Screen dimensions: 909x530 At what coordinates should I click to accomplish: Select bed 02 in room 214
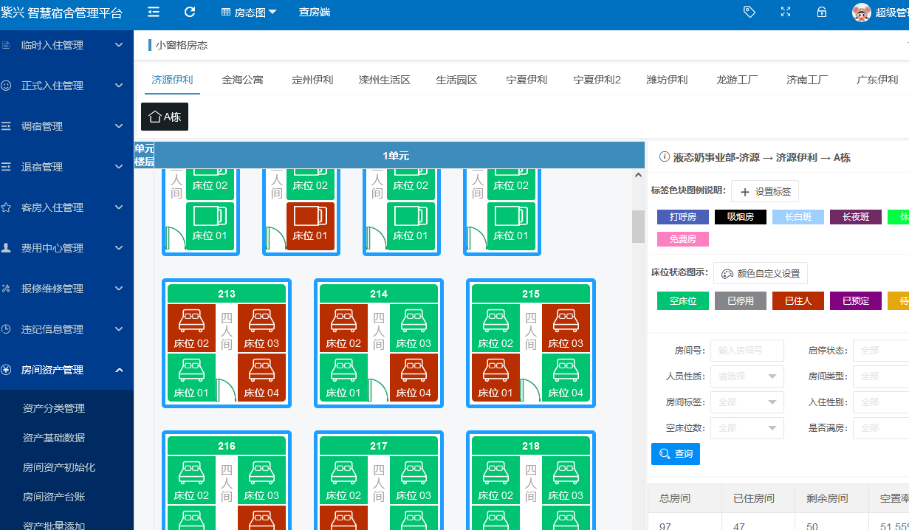(343, 328)
